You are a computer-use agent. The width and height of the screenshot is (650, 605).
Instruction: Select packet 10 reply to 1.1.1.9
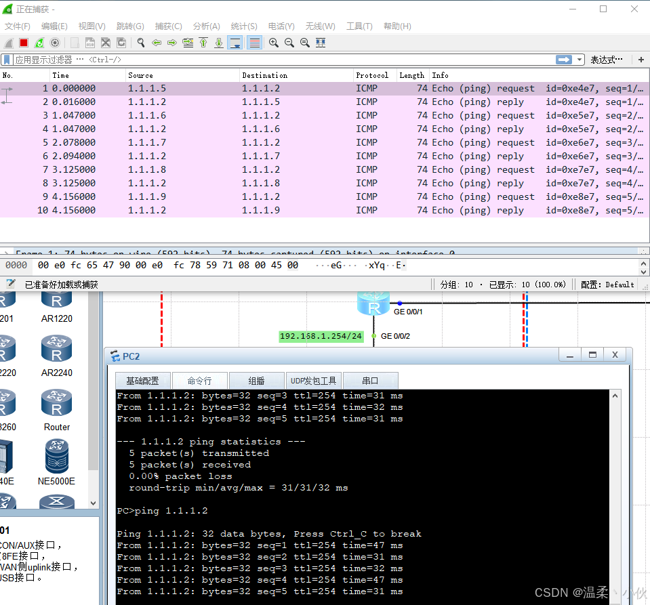[324, 210]
